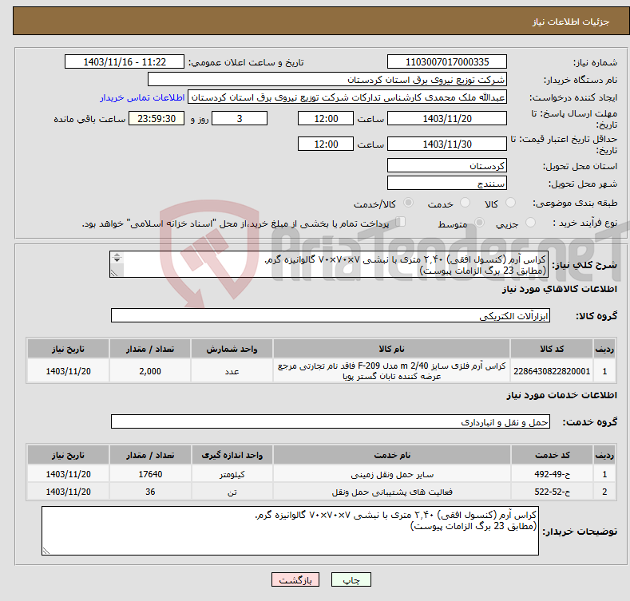Screen dimensions: 630x601
Task: Click goods code cell 2286430822820001
Action: (x=552, y=371)
